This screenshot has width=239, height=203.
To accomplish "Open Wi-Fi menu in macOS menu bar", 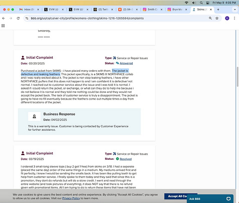I will (187, 3).
